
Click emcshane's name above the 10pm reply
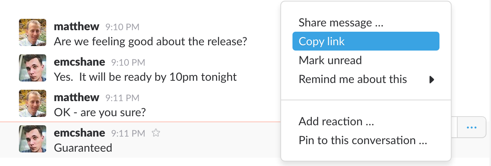80,62
